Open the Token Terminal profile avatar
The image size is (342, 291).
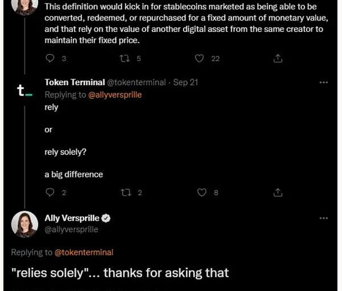pos(25,91)
